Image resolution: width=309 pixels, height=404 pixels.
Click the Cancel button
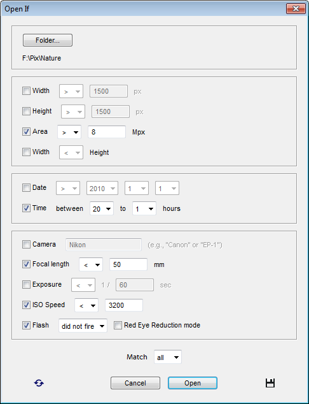click(x=135, y=383)
